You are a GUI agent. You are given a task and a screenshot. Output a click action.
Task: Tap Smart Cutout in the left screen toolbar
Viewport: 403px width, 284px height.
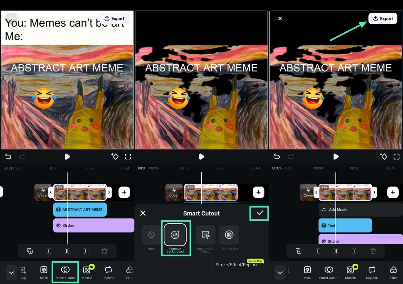65,273
